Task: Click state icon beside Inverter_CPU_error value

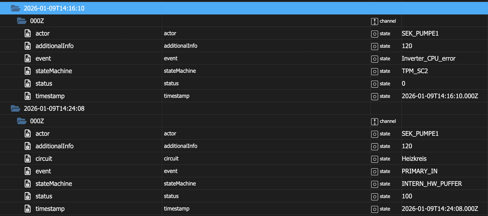Action: coord(374,58)
